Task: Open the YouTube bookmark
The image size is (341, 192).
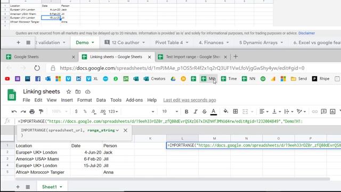Action: click(x=7, y=79)
